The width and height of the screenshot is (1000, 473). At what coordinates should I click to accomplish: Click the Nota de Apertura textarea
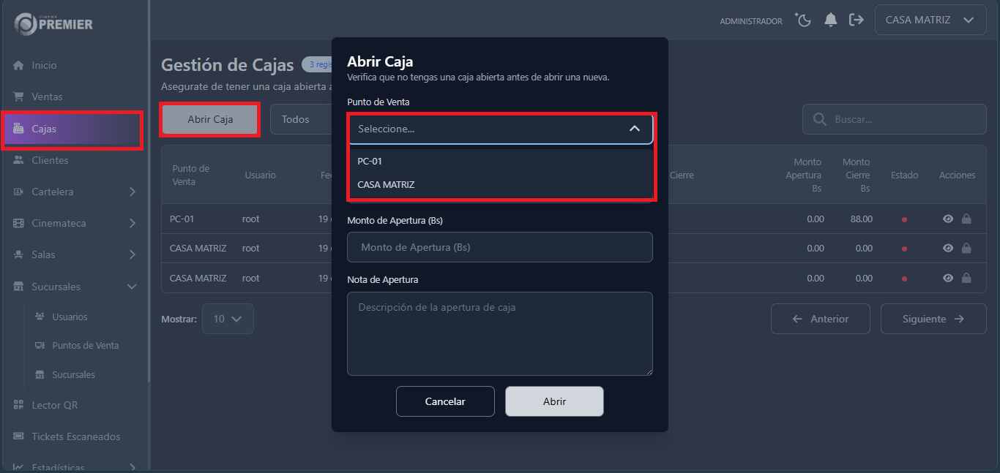(x=500, y=333)
